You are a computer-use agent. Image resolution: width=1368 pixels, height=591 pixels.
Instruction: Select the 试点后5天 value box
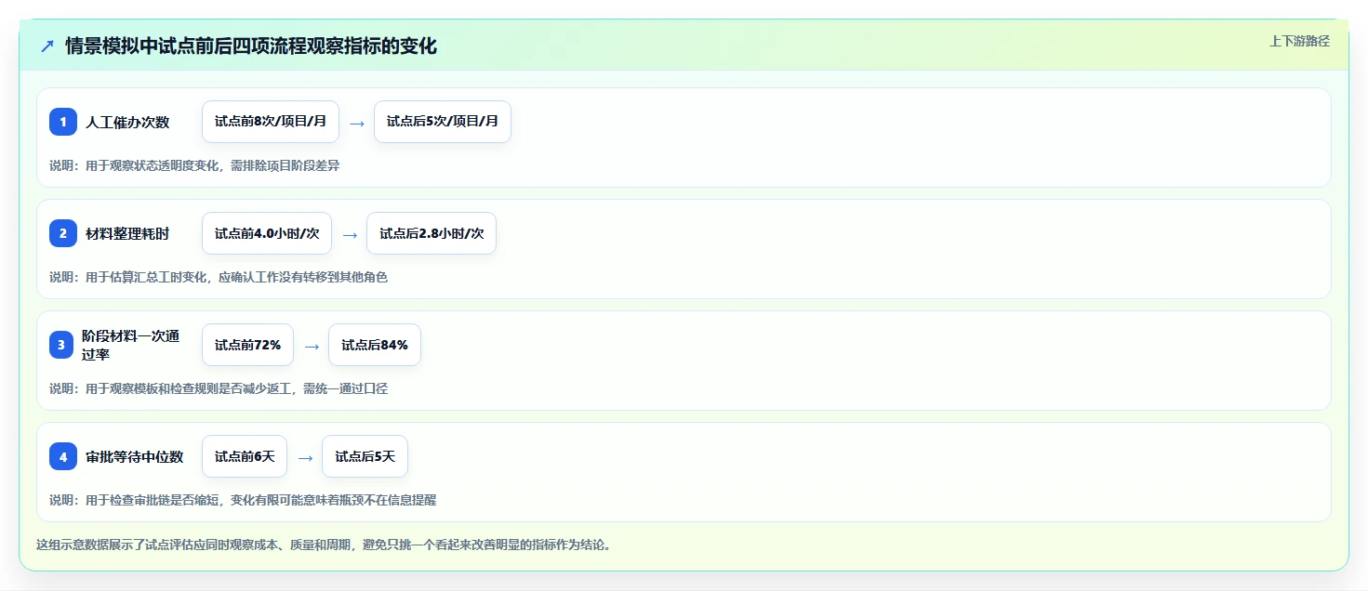pyautogui.click(x=365, y=456)
